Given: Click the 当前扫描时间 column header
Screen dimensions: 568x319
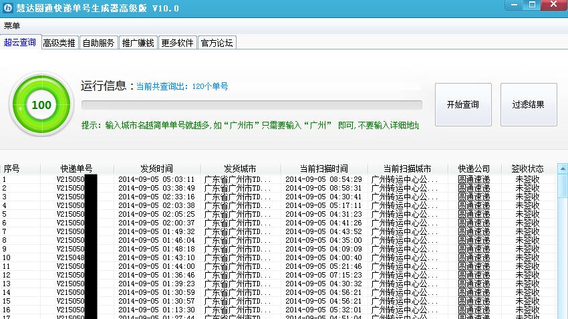Looking at the screenshot, I should 324,169.
